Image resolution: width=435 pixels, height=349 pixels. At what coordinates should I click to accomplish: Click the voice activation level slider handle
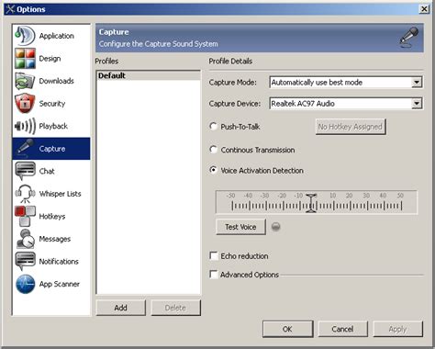[311, 203]
